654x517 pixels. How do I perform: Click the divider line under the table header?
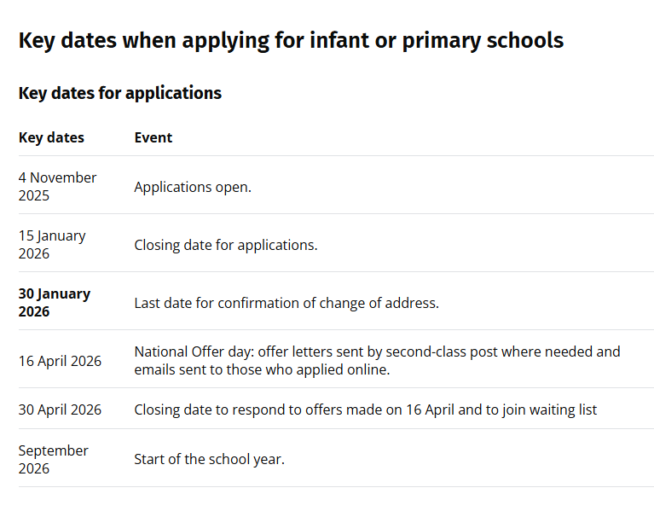pos(336,155)
